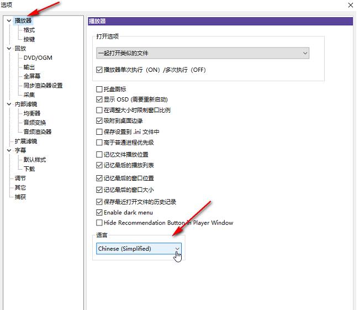
Task: Select 格式 in the settings tree
Action: point(29,30)
